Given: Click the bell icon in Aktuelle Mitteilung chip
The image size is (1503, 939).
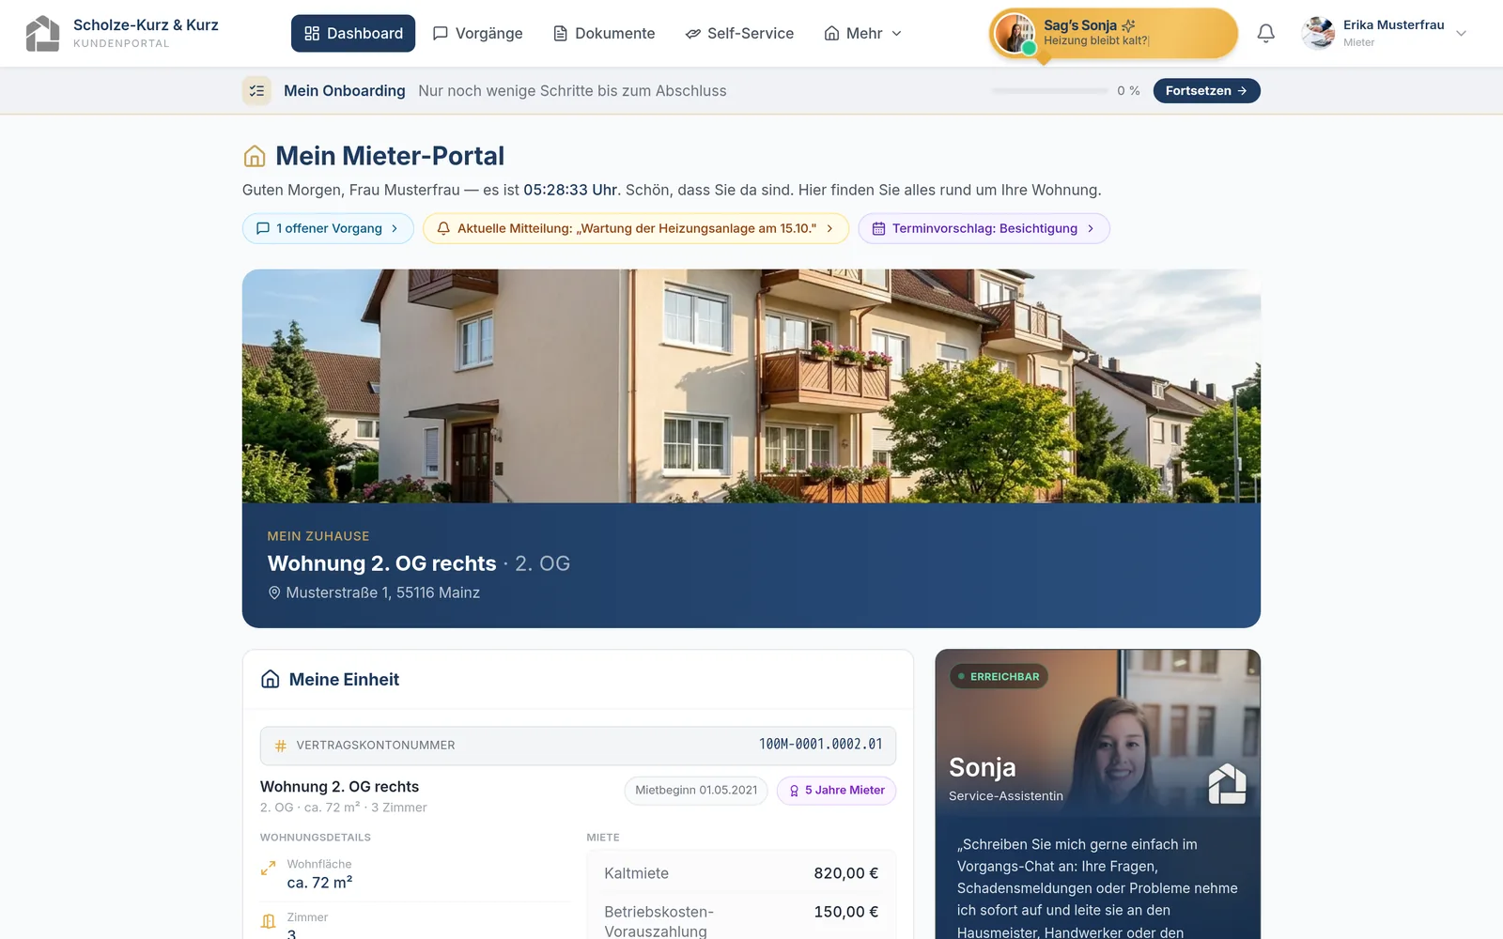Looking at the screenshot, I should (x=443, y=228).
